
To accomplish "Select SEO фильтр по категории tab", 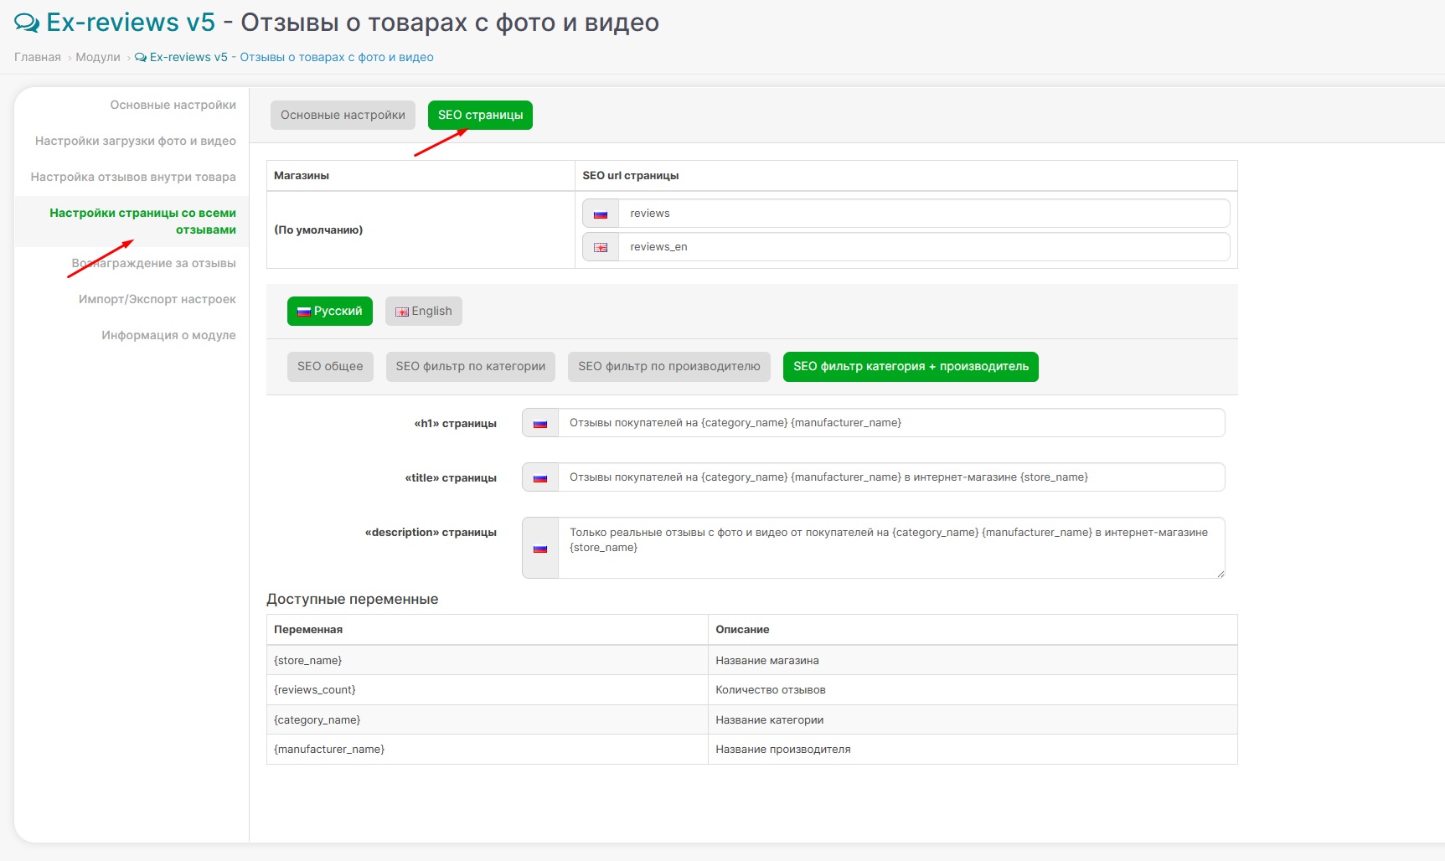I will (x=470, y=367).
